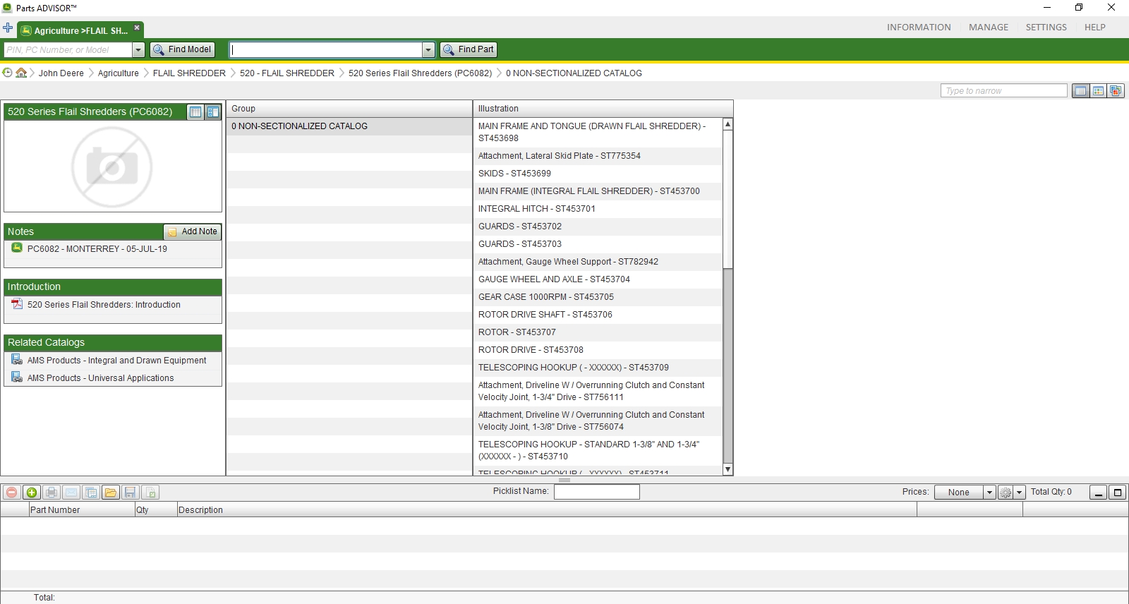Click the picklist copy-table icon
Image resolution: width=1129 pixels, height=604 pixels.
click(90, 493)
